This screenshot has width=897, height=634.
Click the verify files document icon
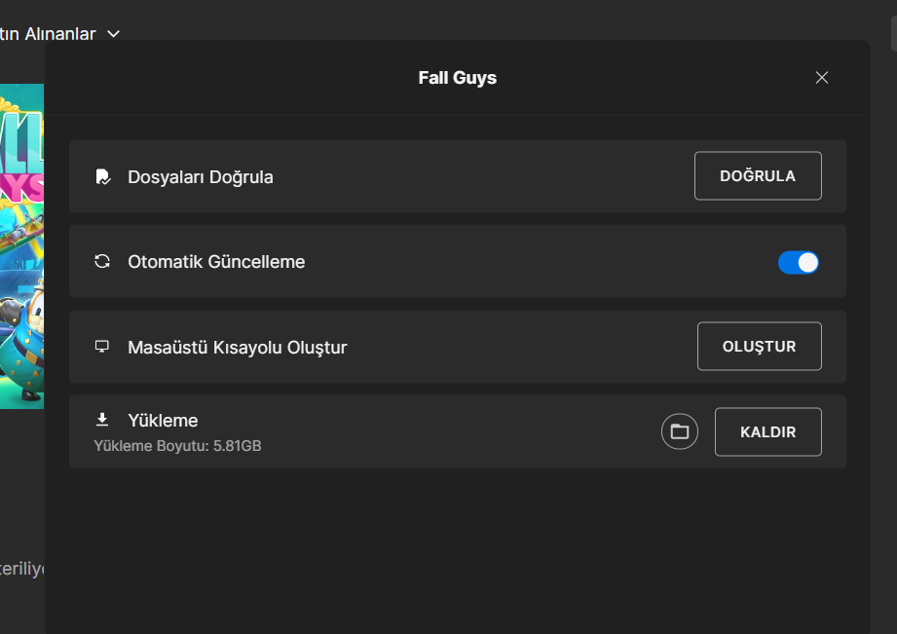click(x=101, y=177)
